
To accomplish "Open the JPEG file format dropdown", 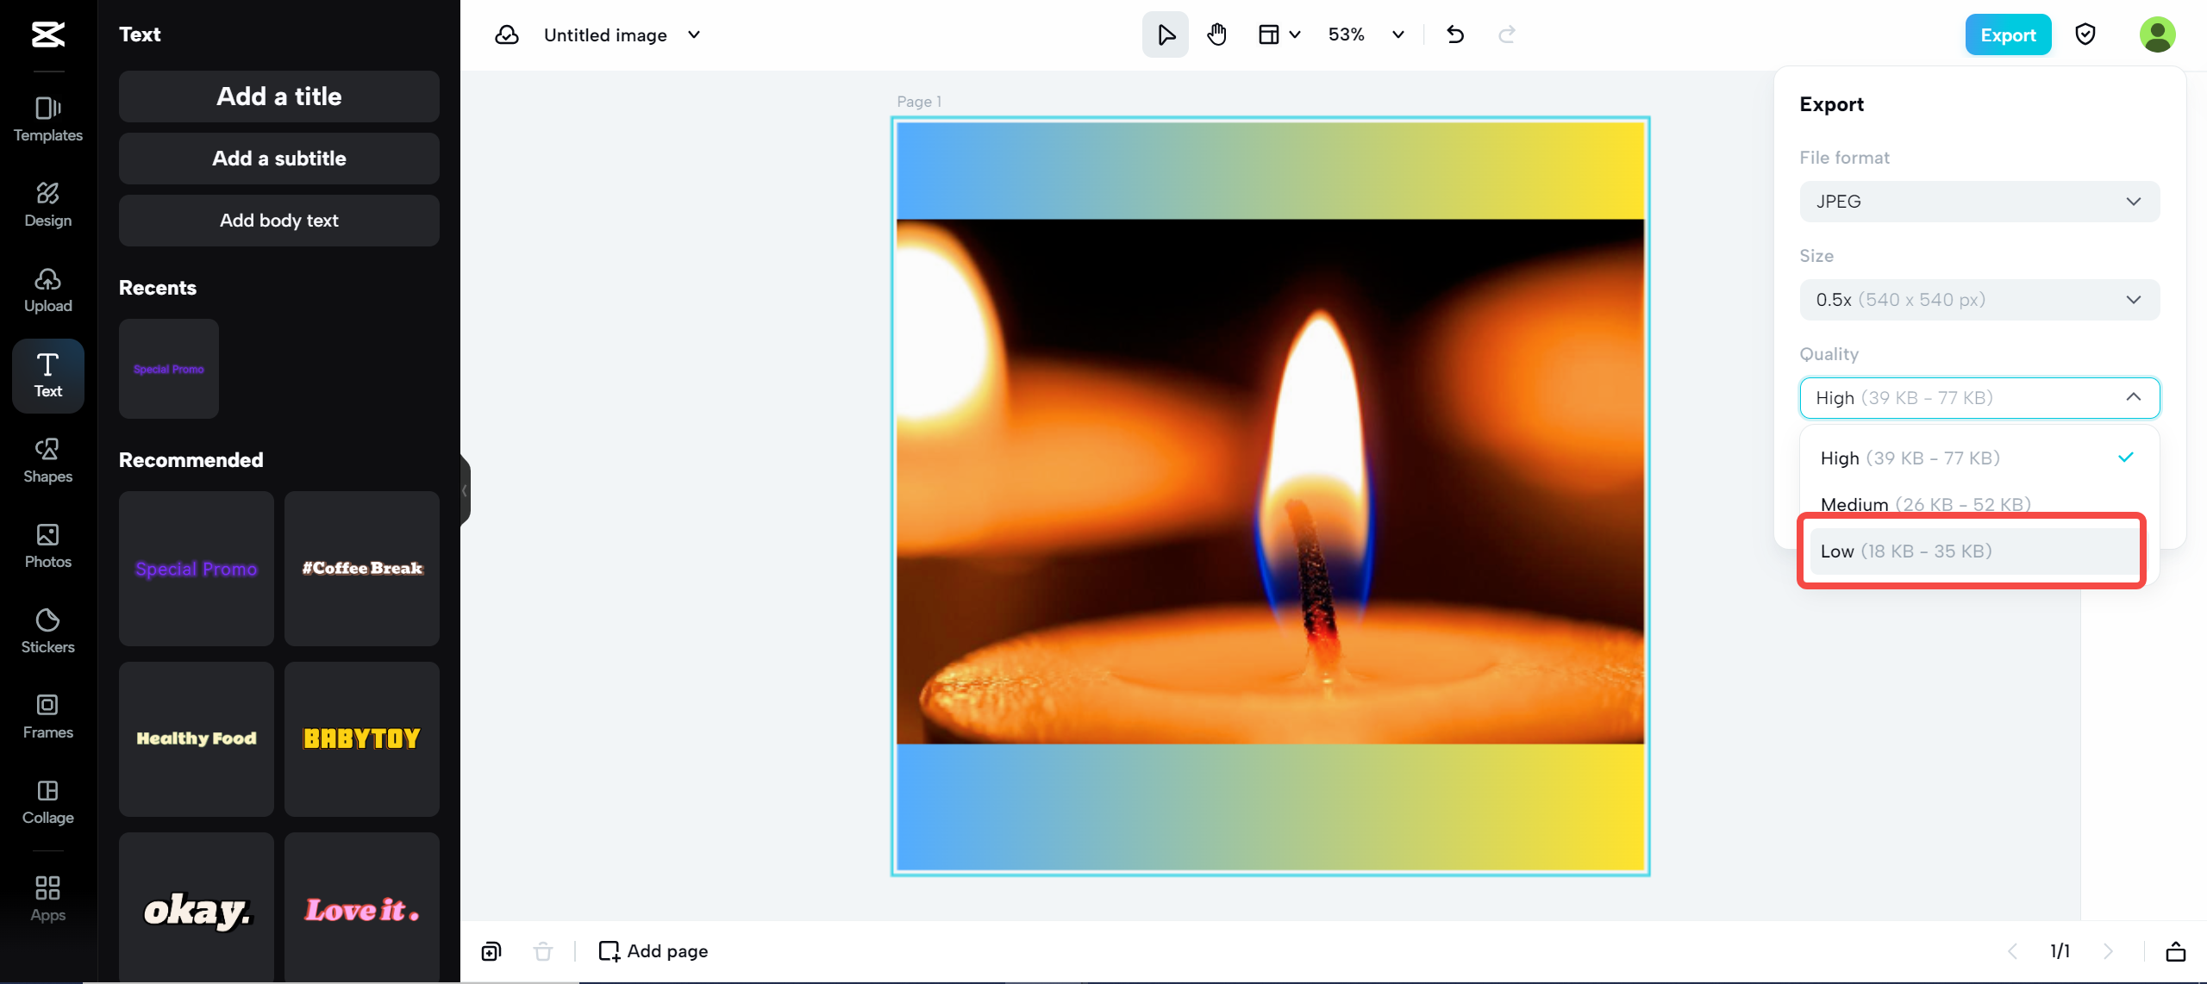I will (1979, 202).
